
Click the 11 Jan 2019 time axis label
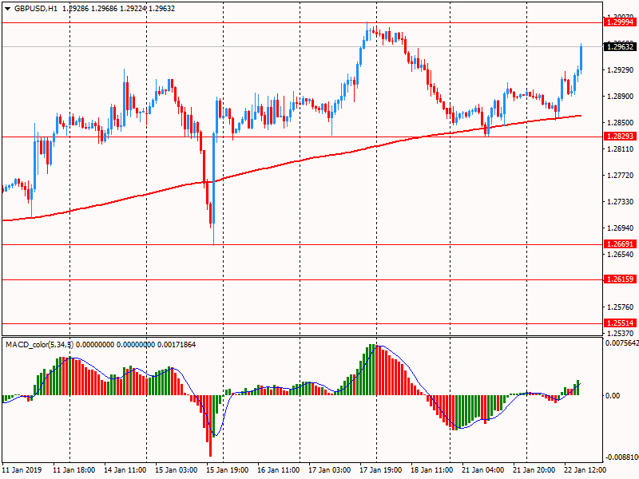22,470
